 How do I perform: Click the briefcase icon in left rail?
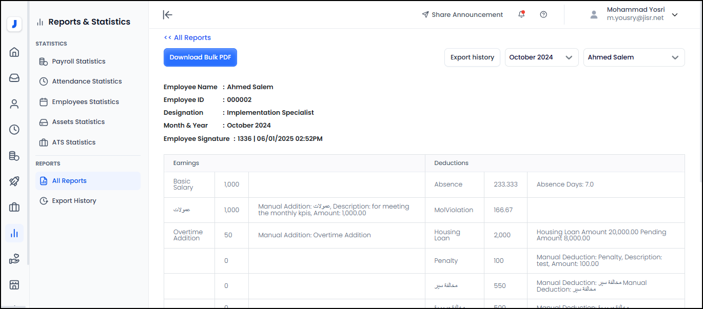(x=14, y=207)
